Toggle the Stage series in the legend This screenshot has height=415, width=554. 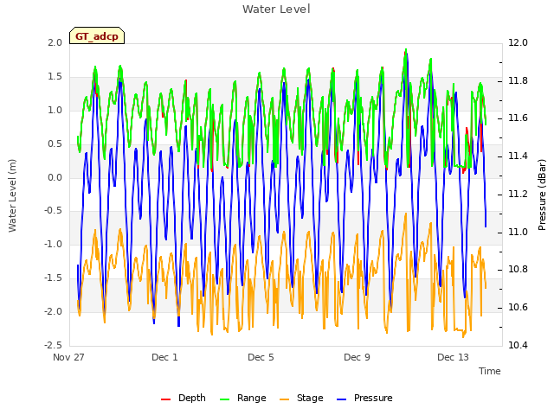[x=301, y=398]
